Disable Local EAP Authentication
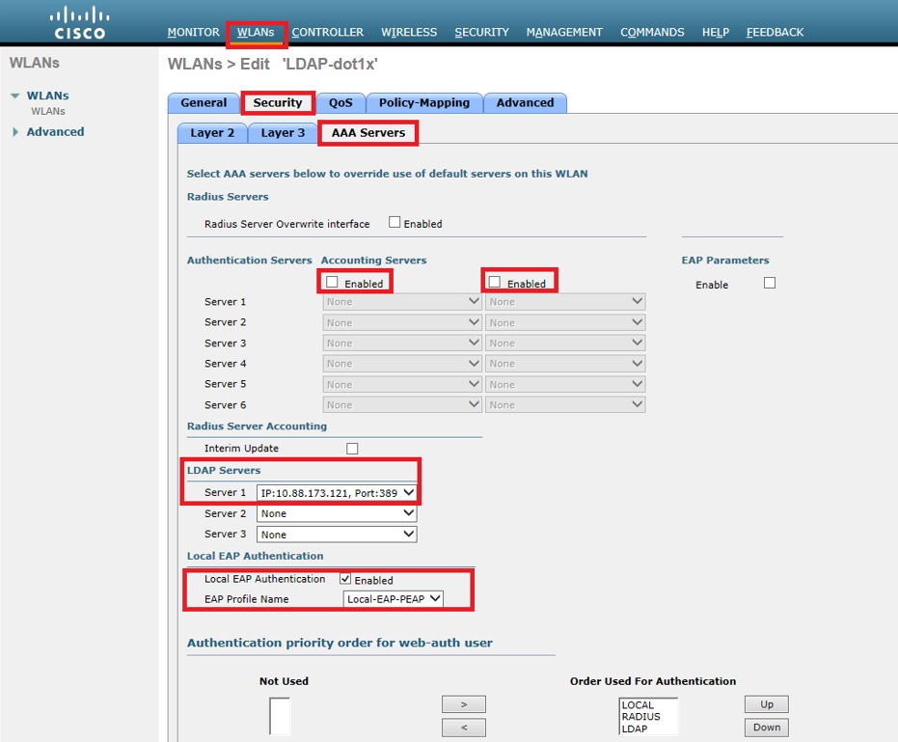898x742 pixels. 344,579
